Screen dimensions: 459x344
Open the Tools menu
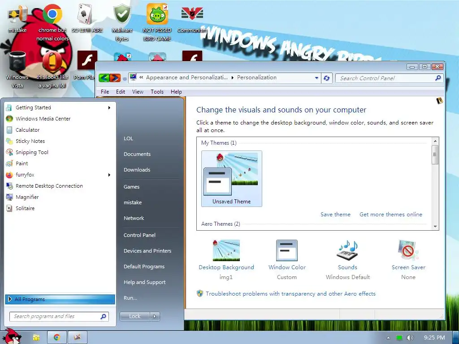click(x=157, y=92)
